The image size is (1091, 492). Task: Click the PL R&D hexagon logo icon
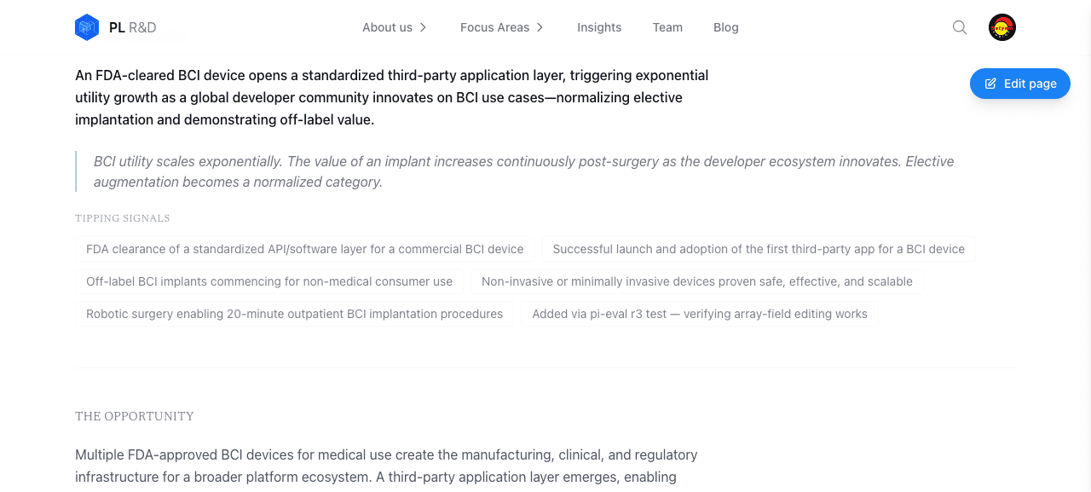coord(87,27)
